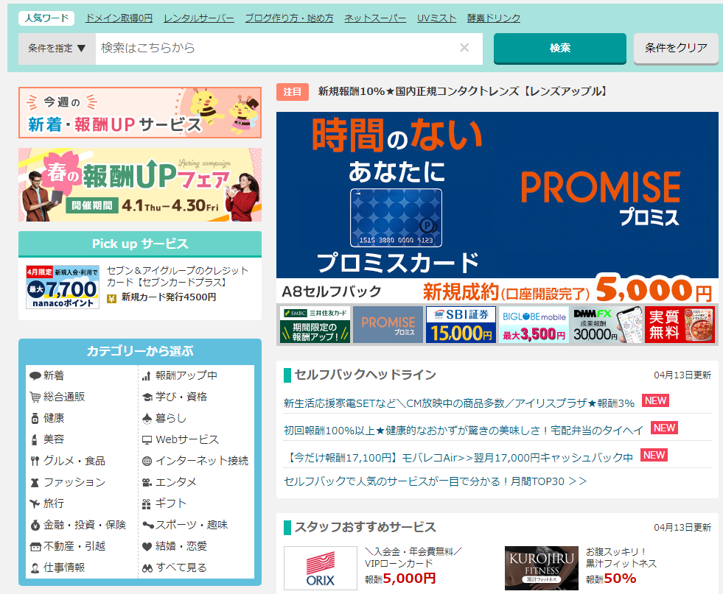
Task: Open the アイリスプラザ 報酬3% headline
Action: pyautogui.click(x=459, y=403)
